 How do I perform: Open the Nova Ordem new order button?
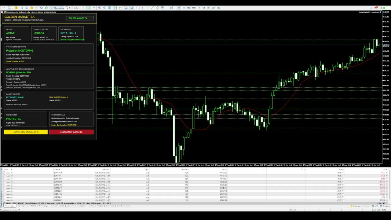pos(73,8)
